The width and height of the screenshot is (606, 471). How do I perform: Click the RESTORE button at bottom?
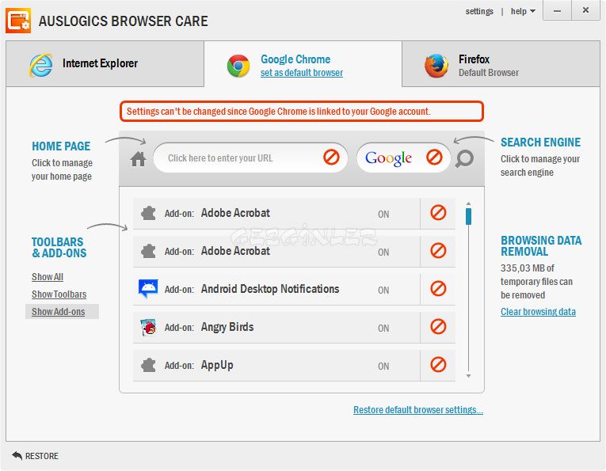35,456
